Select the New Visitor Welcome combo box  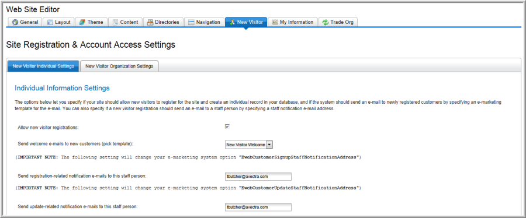point(249,145)
